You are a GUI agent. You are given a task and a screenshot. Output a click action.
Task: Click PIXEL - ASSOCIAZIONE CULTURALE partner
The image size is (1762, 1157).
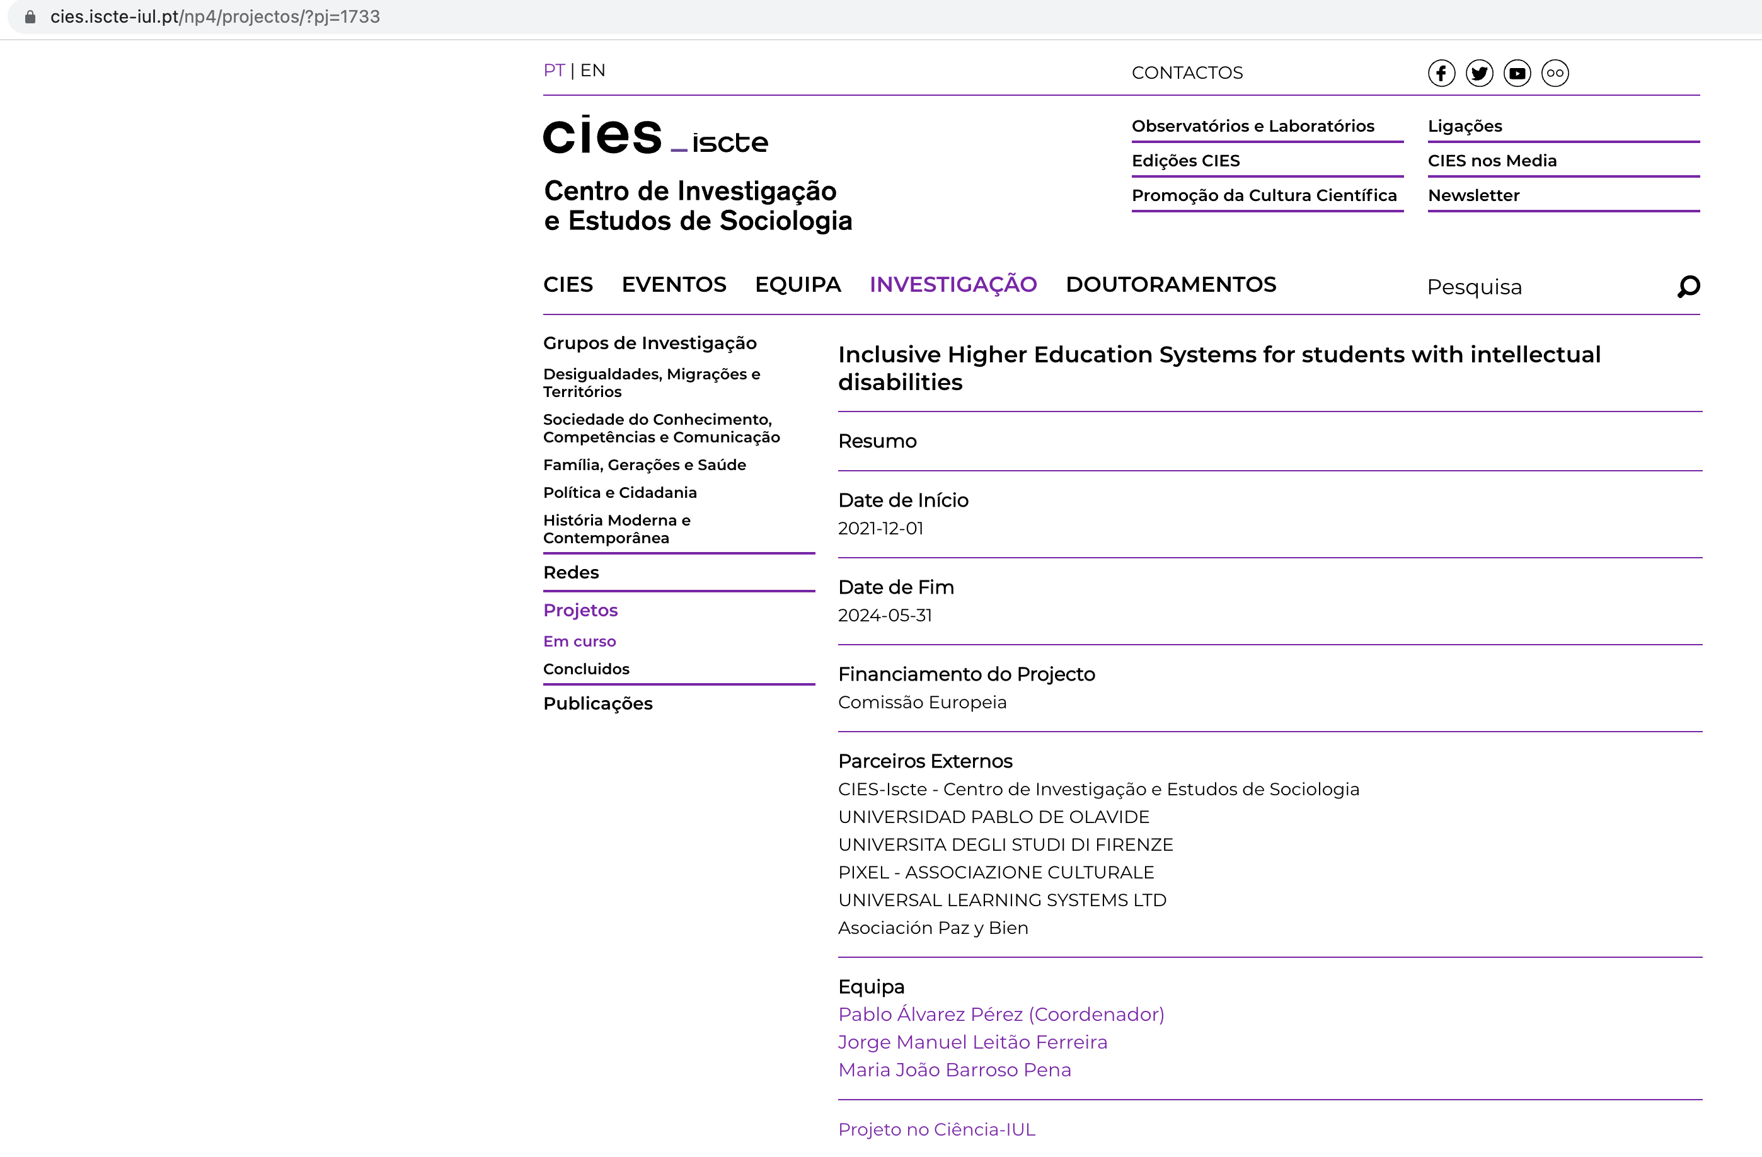tap(996, 873)
